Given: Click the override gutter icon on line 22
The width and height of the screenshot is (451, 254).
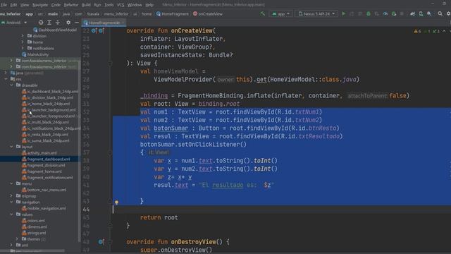Looking at the screenshot, I should tap(94, 30).
